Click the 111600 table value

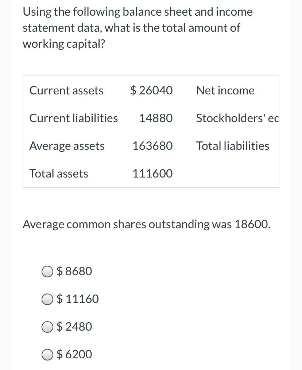click(x=153, y=174)
